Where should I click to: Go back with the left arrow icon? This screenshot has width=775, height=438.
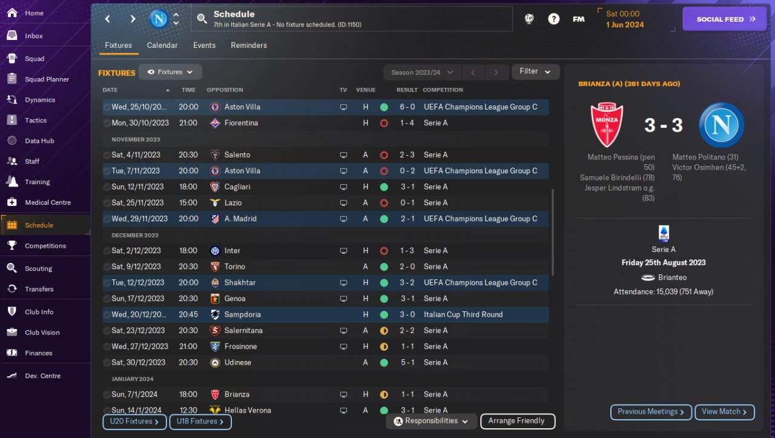107,19
